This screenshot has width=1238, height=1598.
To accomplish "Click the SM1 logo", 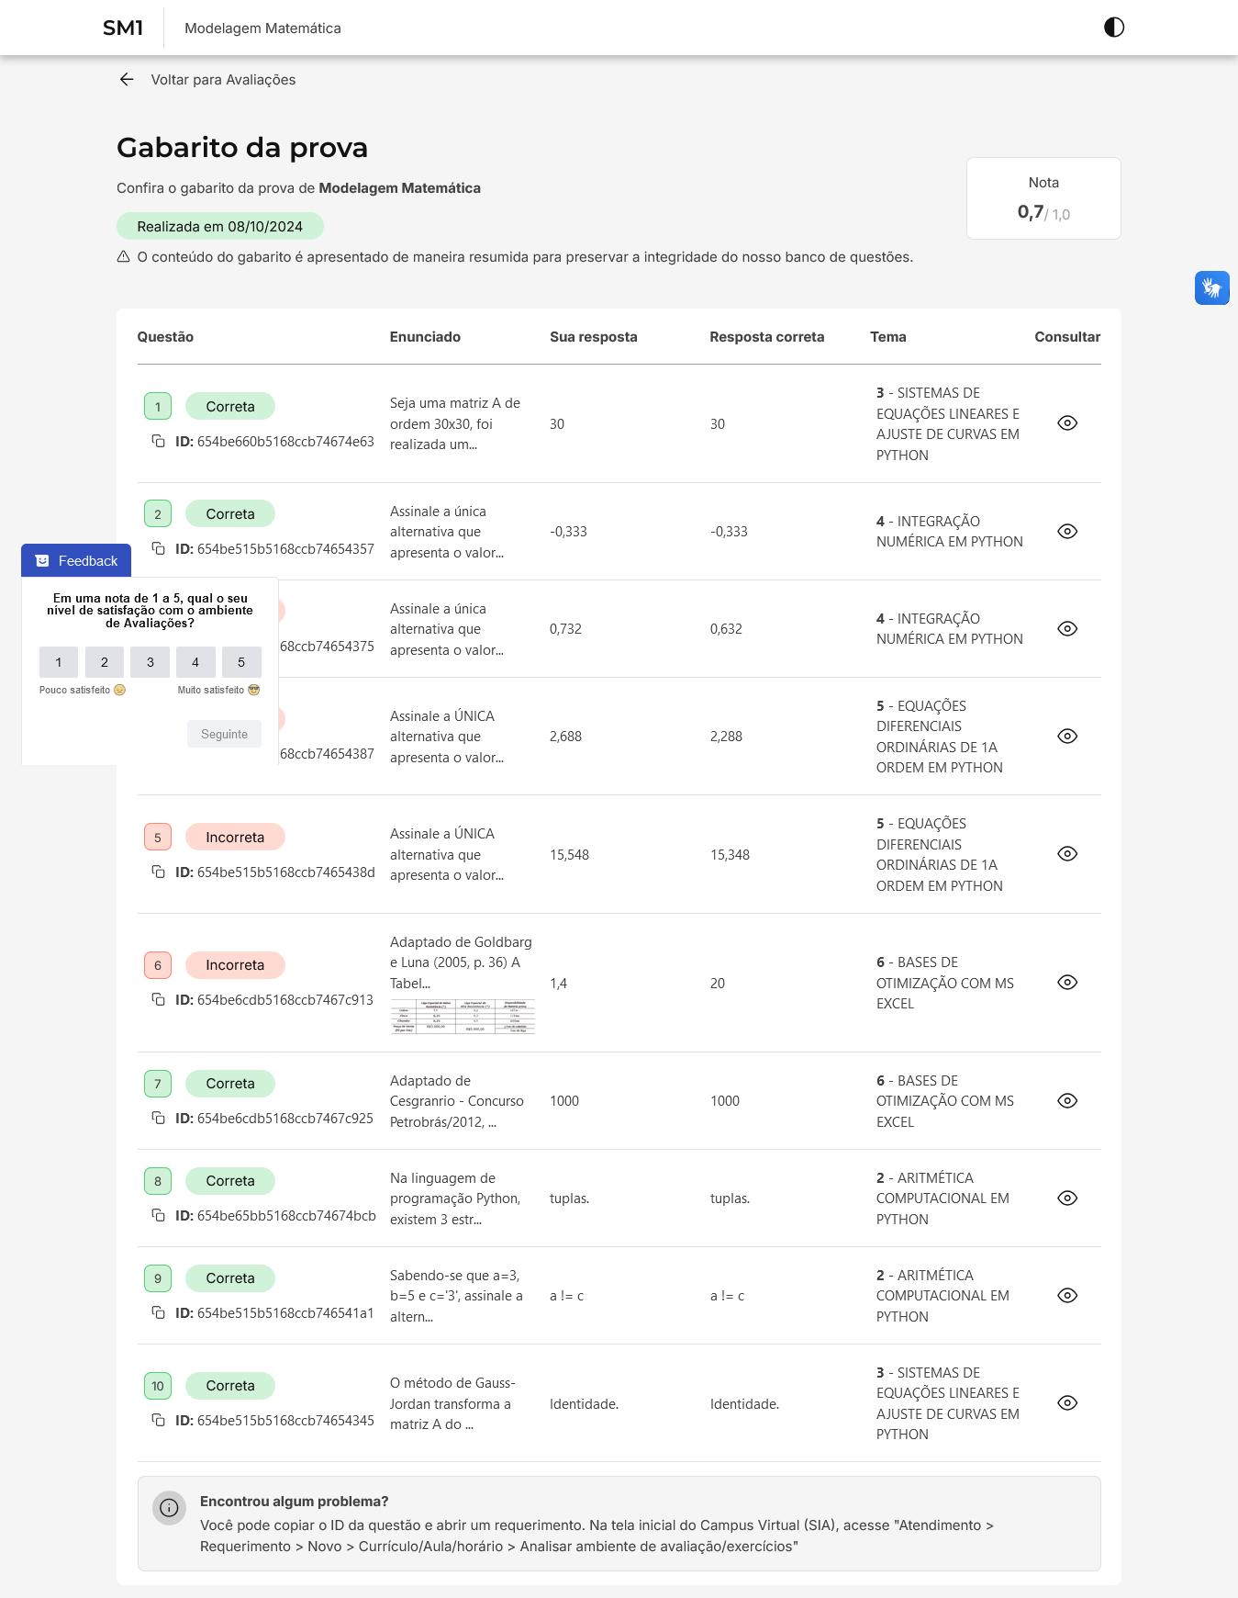I will coord(123,28).
